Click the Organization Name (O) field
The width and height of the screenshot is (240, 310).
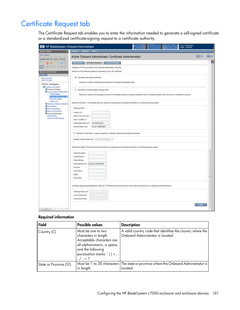click(101, 123)
